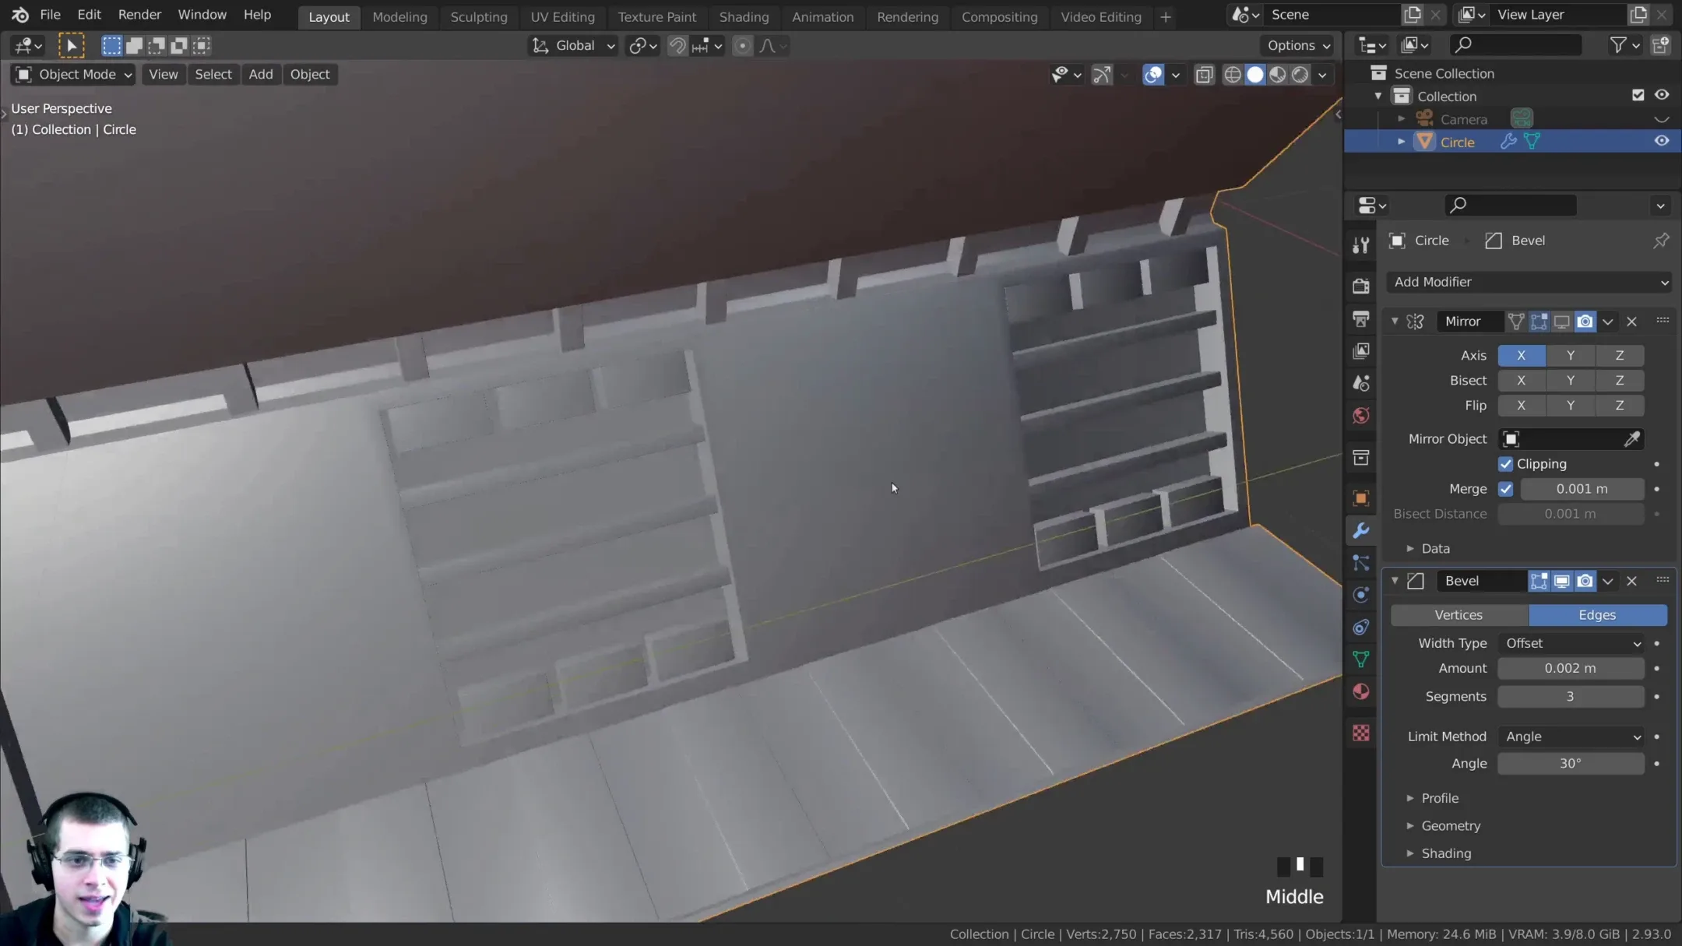The width and height of the screenshot is (1682, 946).
Task: Pick Mirror Object with the eyedropper
Action: pos(1633,438)
